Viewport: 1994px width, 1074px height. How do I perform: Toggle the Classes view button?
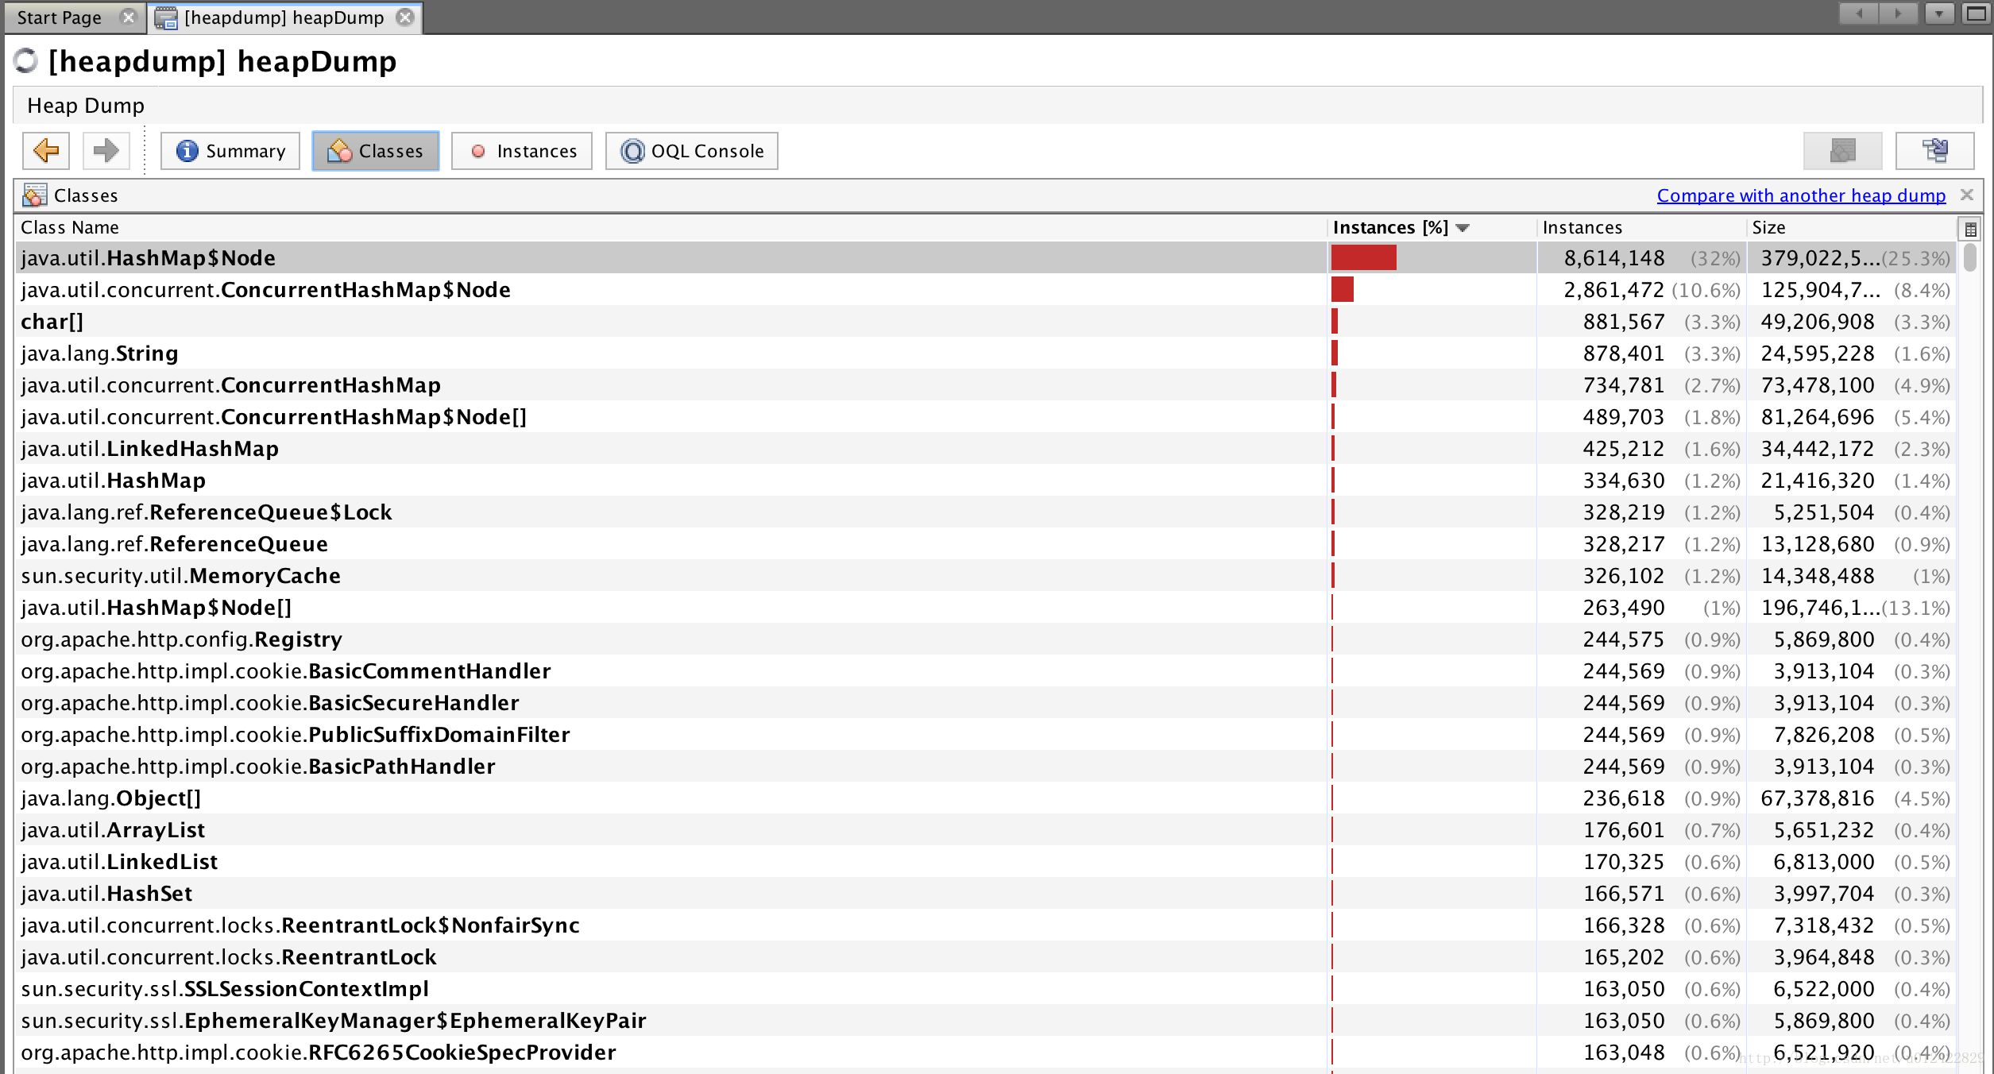point(376,151)
